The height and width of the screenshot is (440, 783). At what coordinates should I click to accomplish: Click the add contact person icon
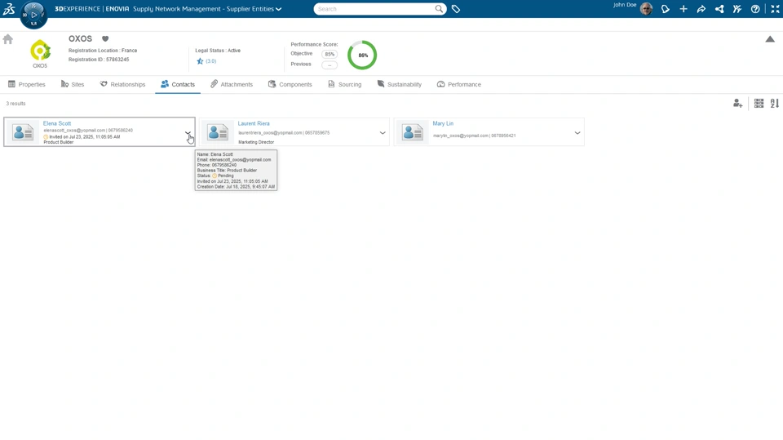click(737, 104)
